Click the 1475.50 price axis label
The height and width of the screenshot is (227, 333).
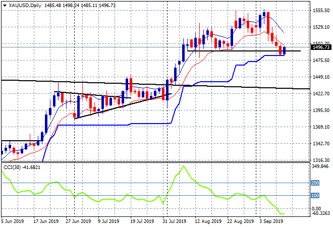click(x=321, y=61)
